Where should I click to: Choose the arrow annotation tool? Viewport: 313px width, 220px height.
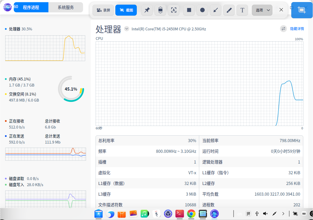click(216, 10)
